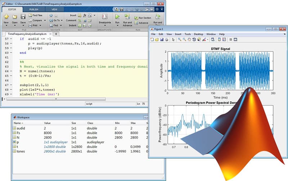Click Hide Plot Tools icon in Figure 1
The height and width of the screenshot is (181, 288).
[231, 40]
